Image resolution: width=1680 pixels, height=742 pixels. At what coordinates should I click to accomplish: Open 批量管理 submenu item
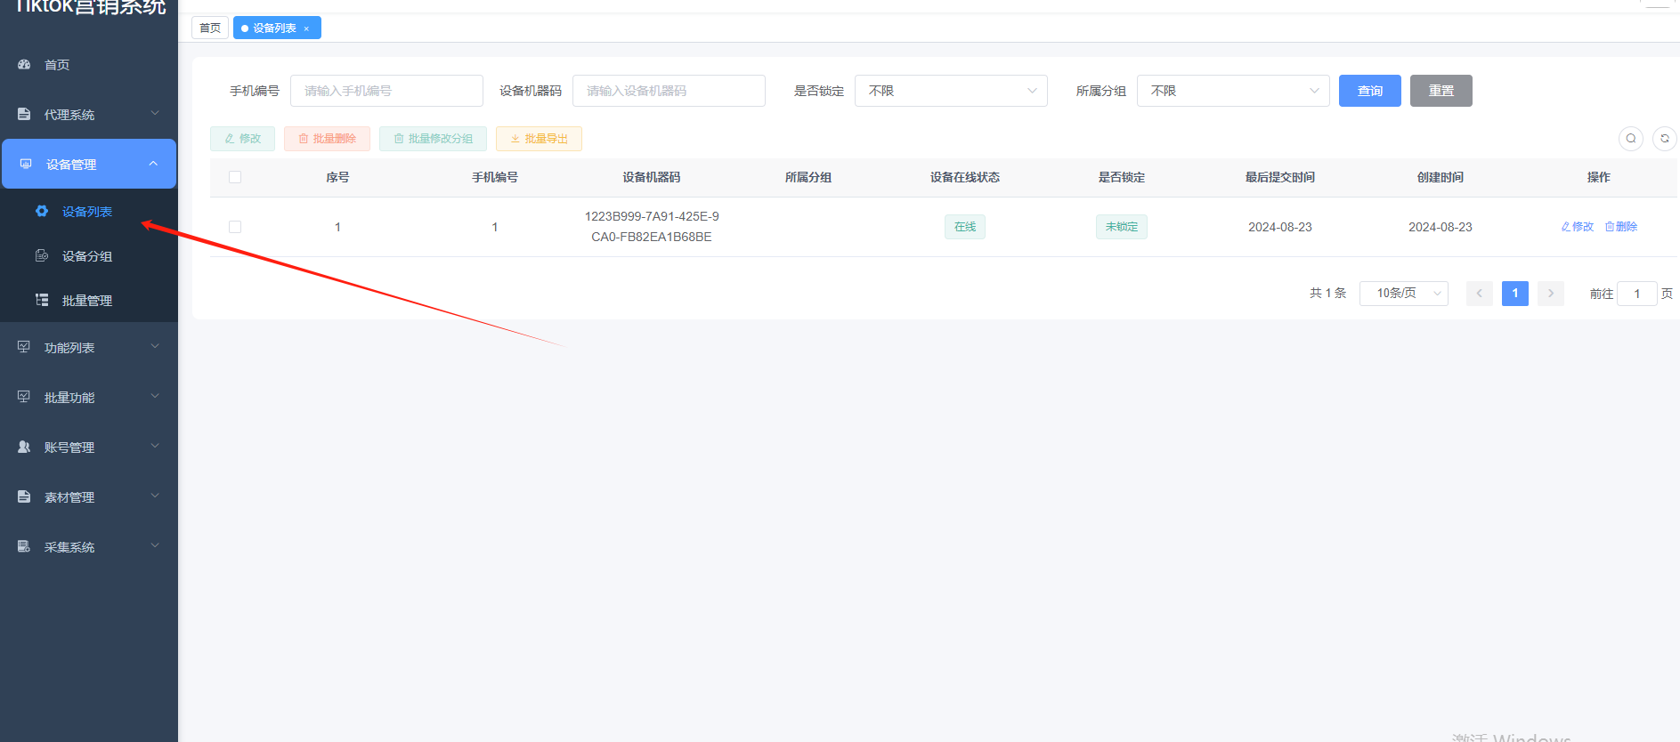[89, 301]
